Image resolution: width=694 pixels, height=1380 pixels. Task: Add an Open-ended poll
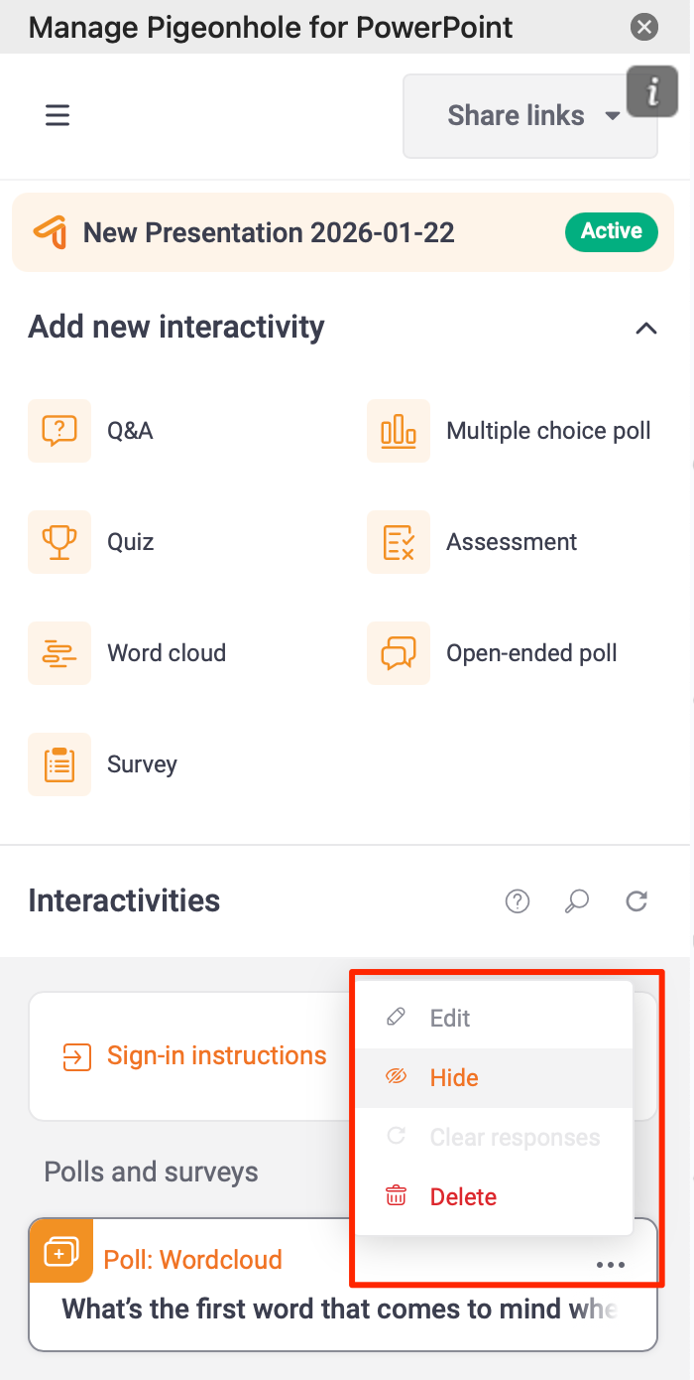[399, 653]
